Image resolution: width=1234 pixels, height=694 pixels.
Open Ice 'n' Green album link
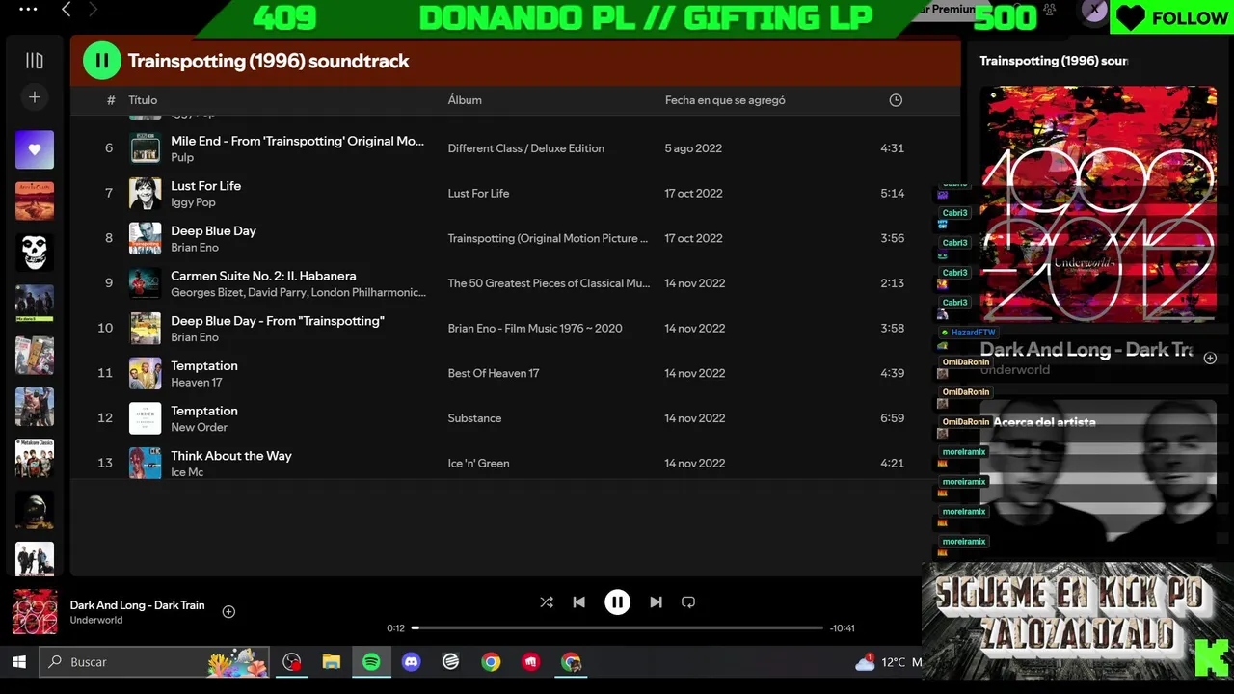pos(478,464)
